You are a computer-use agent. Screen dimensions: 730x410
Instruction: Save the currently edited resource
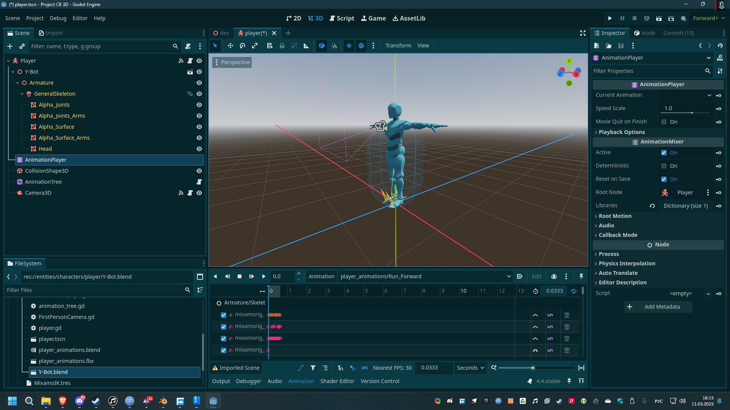(621, 46)
